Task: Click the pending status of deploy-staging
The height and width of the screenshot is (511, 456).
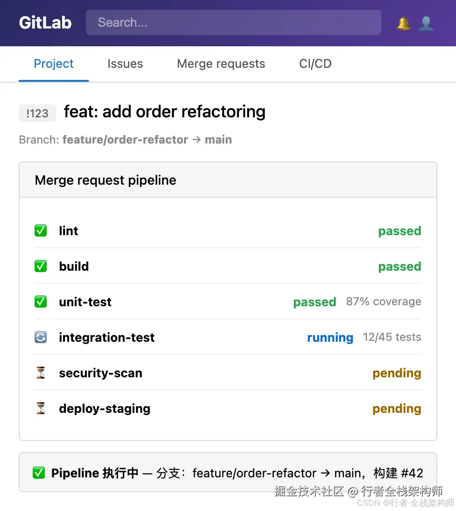Action: pos(397,409)
